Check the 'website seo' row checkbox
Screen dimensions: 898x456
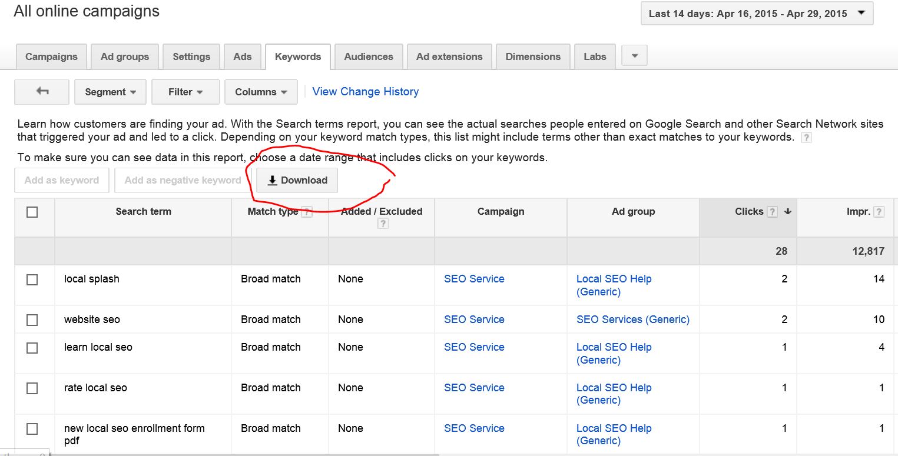(x=32, y=320)
